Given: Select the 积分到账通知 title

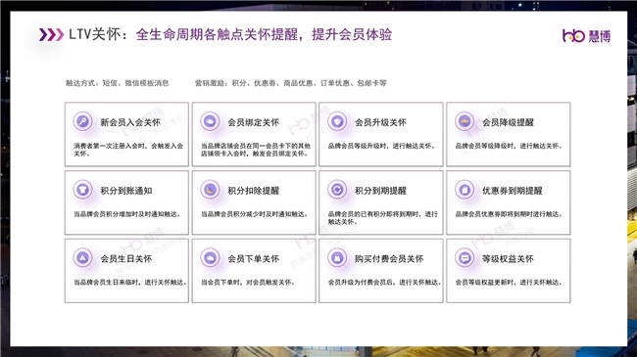Looking at the screenshot, I should pos(126,191).
